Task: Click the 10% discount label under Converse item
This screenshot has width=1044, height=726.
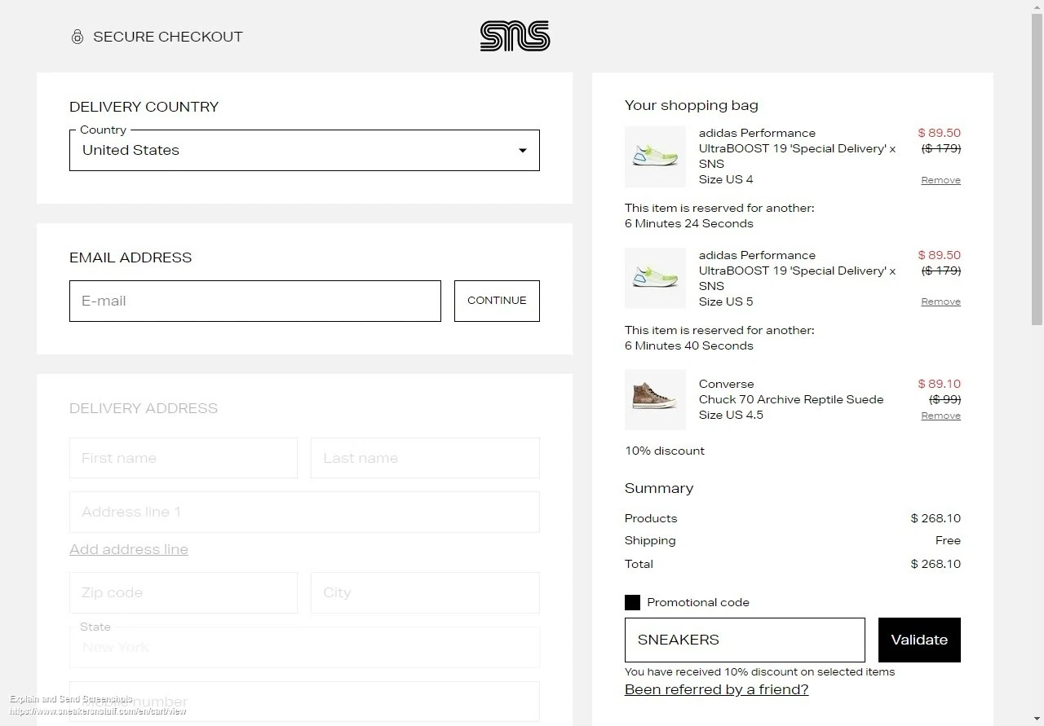Action: pyautogui.click(x=665, y=451)
